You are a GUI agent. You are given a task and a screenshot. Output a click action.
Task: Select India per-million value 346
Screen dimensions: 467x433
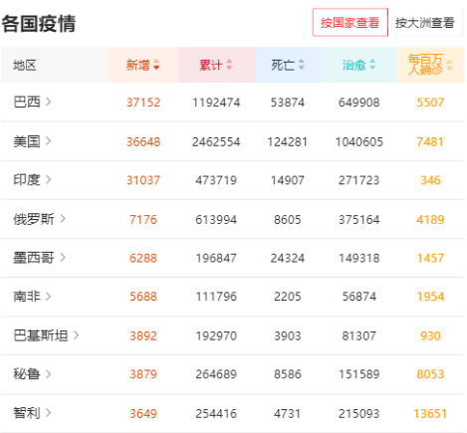click(x=430, y=180)
